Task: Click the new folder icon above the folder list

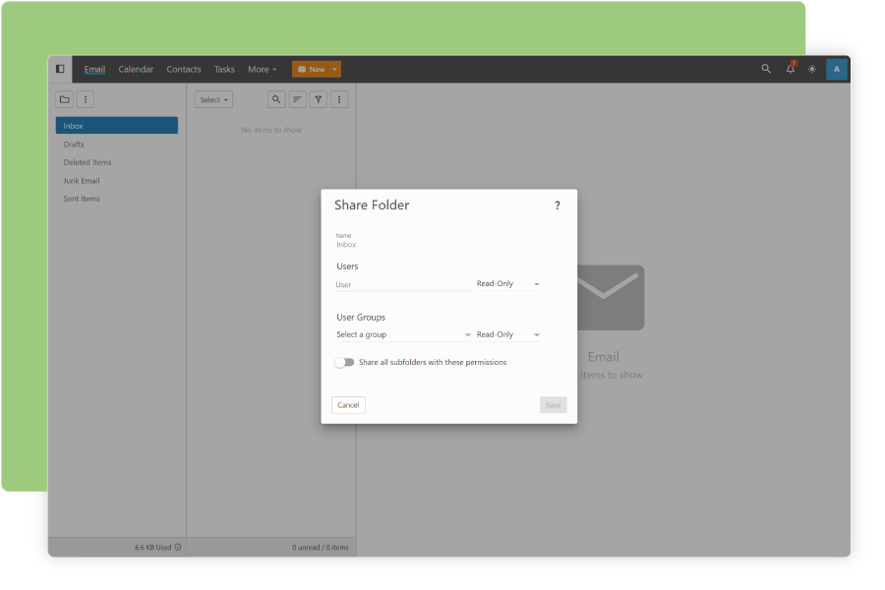Action: [x=65, y=99]
